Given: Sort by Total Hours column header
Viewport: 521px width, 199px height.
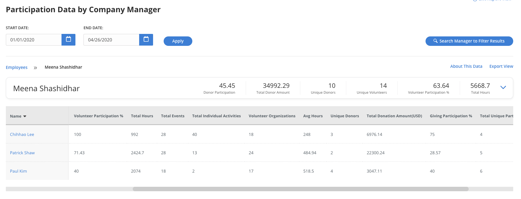Looking at the screenshot, I should (x=142, y=116).
